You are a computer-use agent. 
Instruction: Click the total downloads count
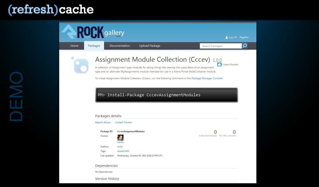point(215,132)
